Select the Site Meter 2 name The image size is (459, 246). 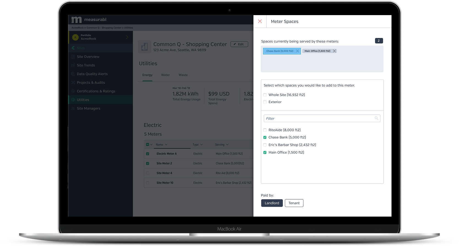(x=164, y=163)
